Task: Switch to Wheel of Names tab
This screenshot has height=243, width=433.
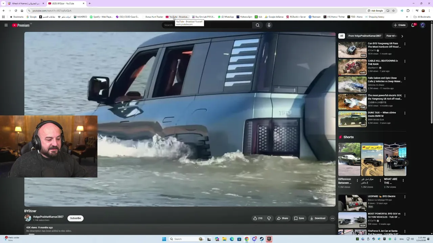Action: pos(25,3)
